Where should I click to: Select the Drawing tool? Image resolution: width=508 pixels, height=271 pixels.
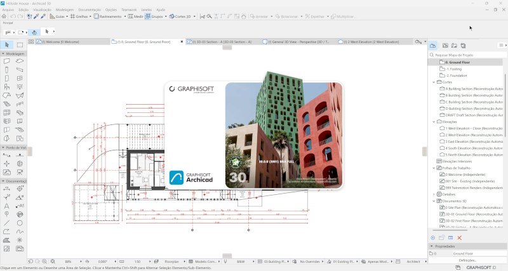20,249
